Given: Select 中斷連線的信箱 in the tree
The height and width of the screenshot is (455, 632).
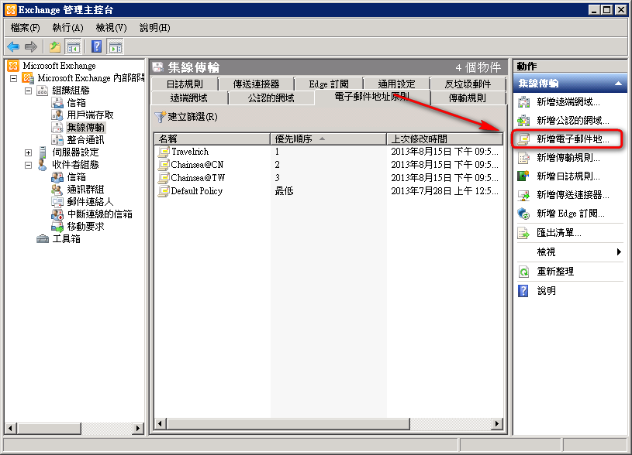Looking at the screenshot, I should coord(99,214).
